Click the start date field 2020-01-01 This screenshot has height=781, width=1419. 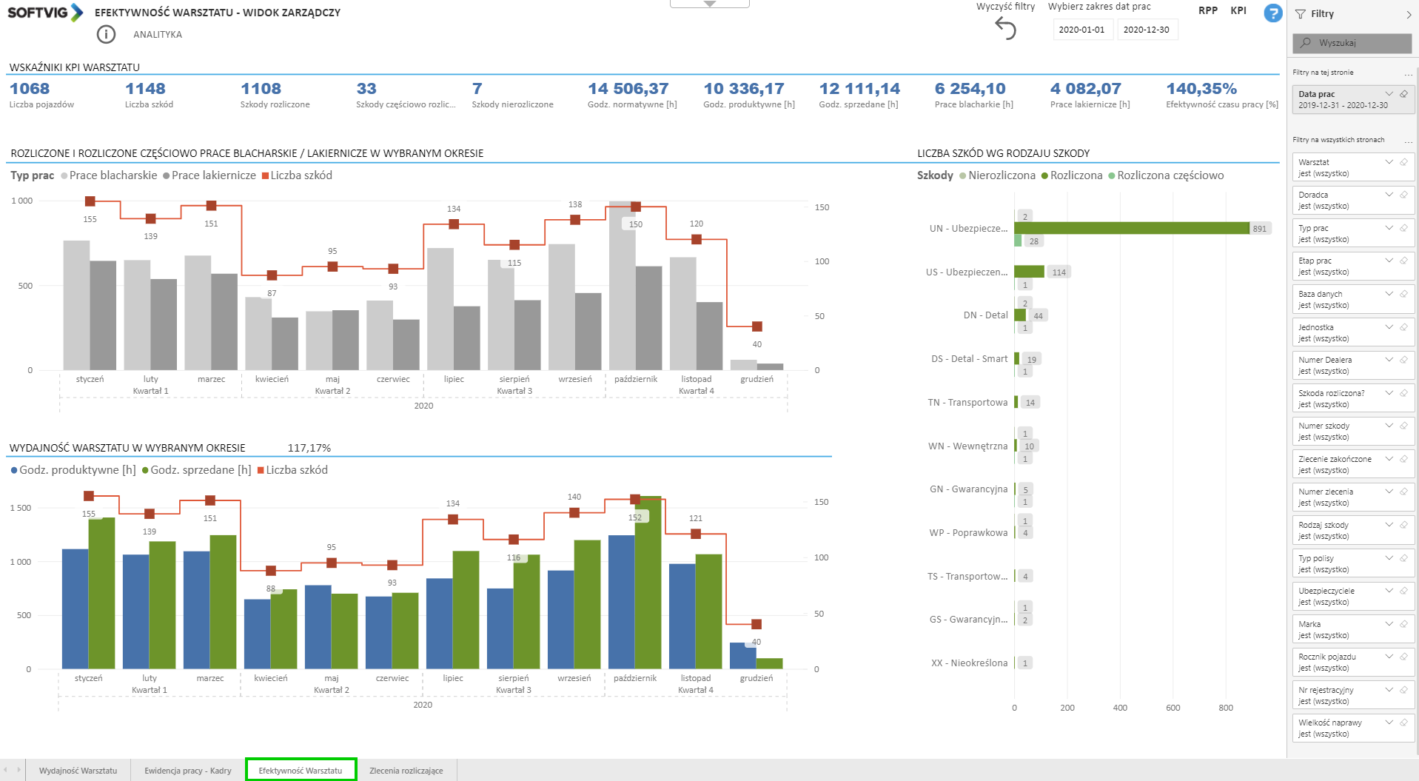[x=1081, y=30]
